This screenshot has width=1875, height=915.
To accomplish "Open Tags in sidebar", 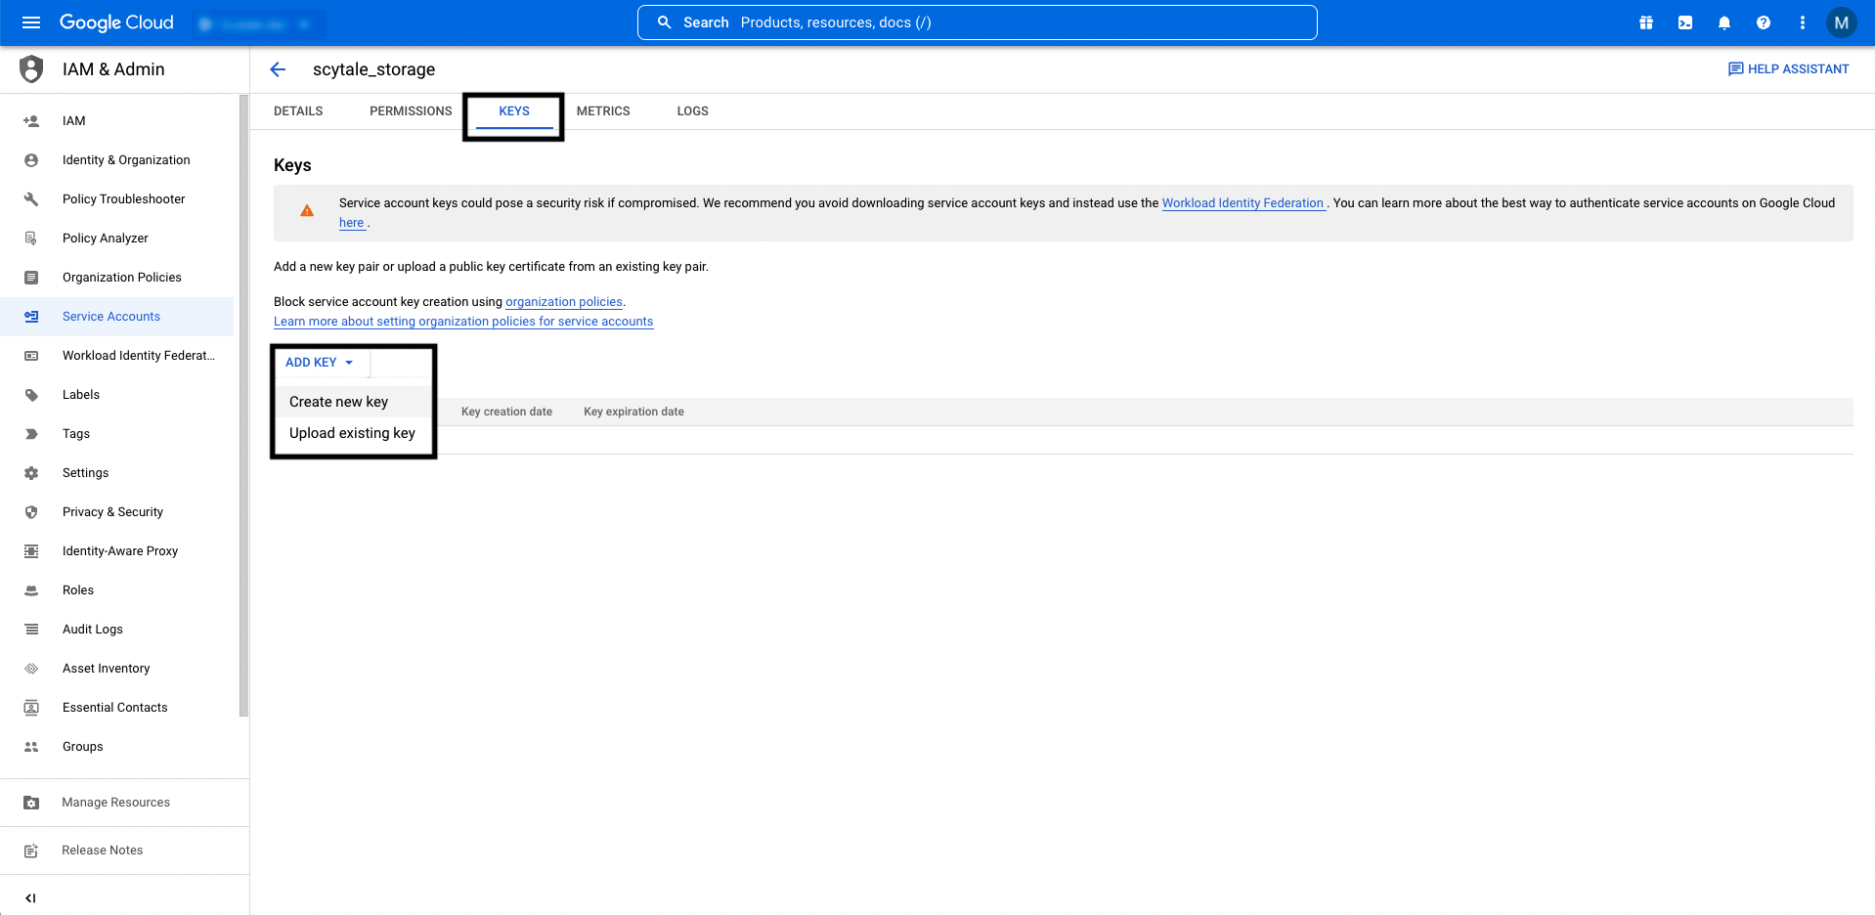I will 76,434.
